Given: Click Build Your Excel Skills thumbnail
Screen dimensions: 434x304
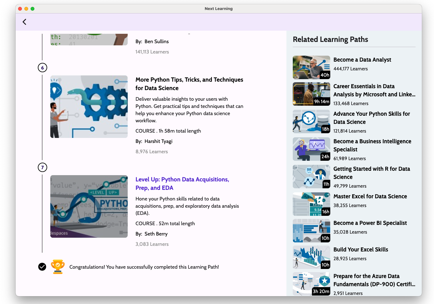Looking at the screenshot, I should pyautogui.click(x=311, y=257).
